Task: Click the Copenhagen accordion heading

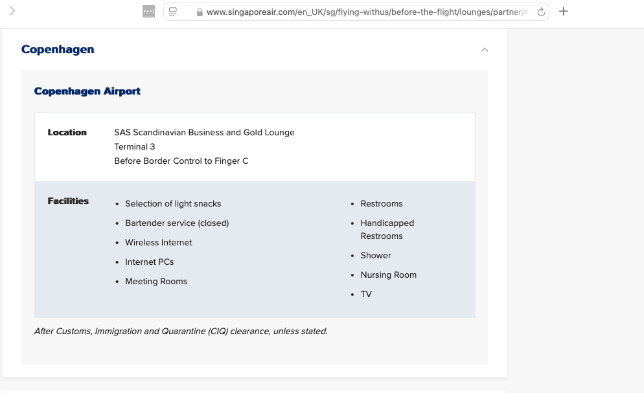Action: [x=58, y=50]
